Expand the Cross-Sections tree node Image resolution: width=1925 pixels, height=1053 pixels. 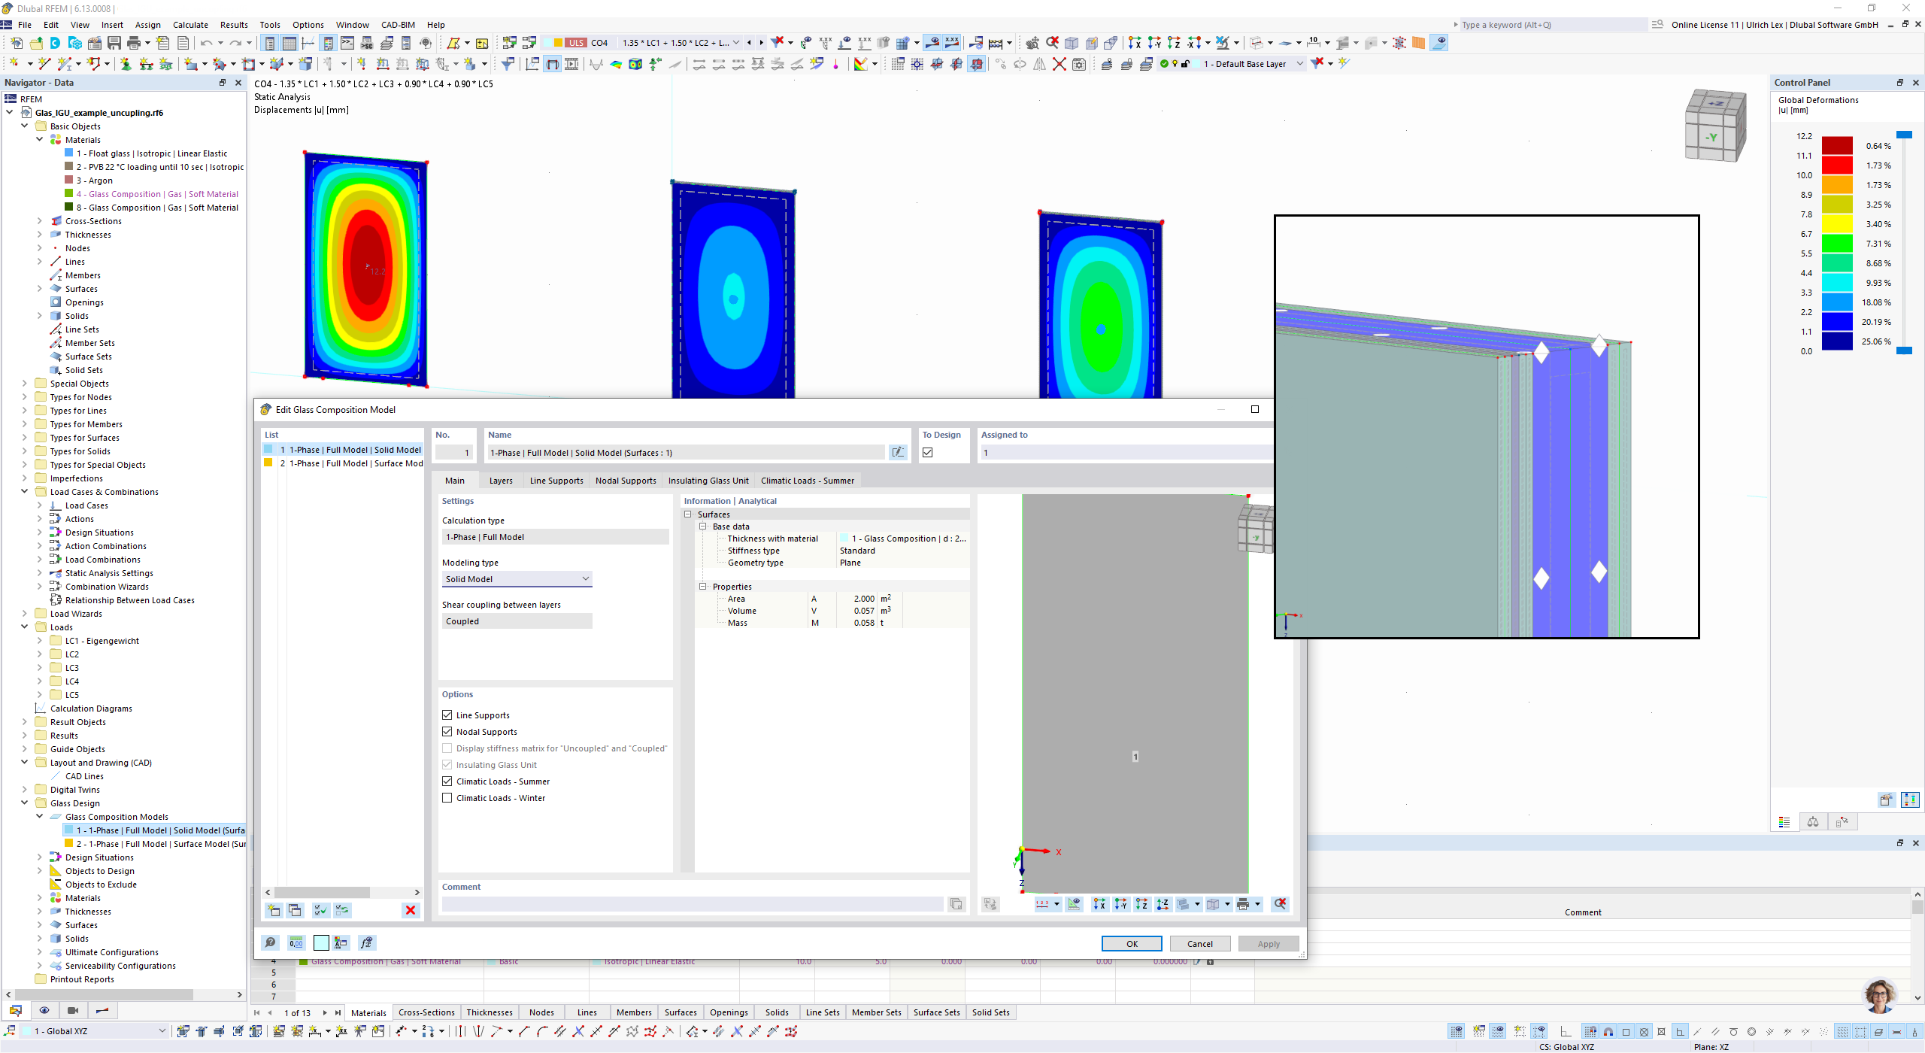coord(40,221)
